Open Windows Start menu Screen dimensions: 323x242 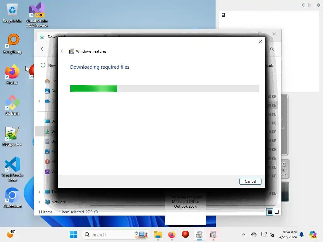click(x=73, y=234)
